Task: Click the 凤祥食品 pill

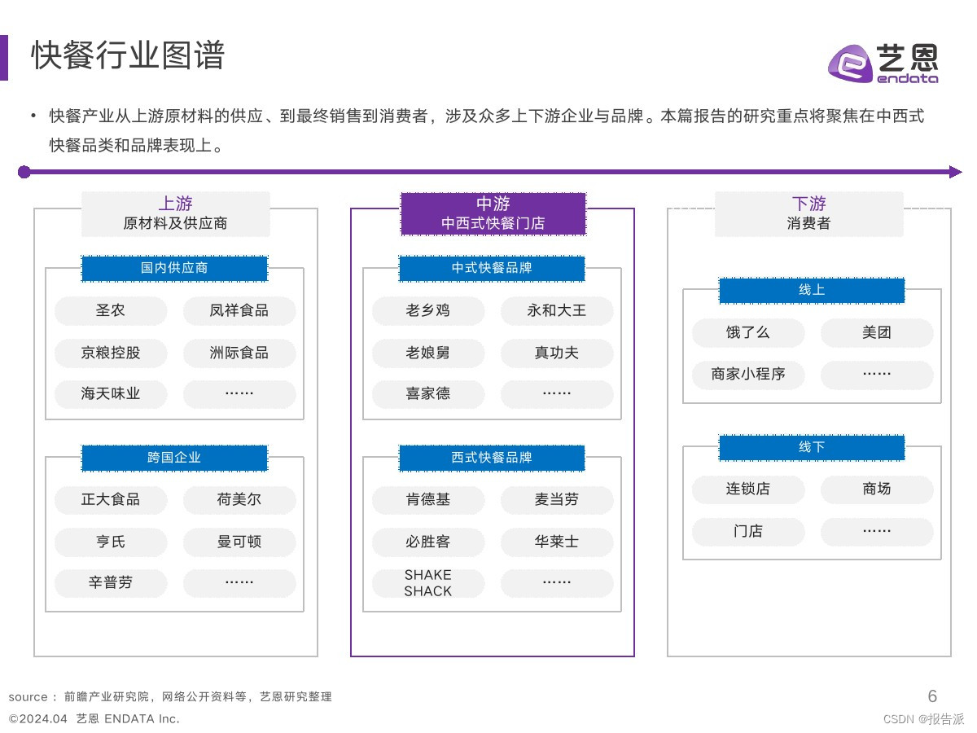Action: point(239,311)
